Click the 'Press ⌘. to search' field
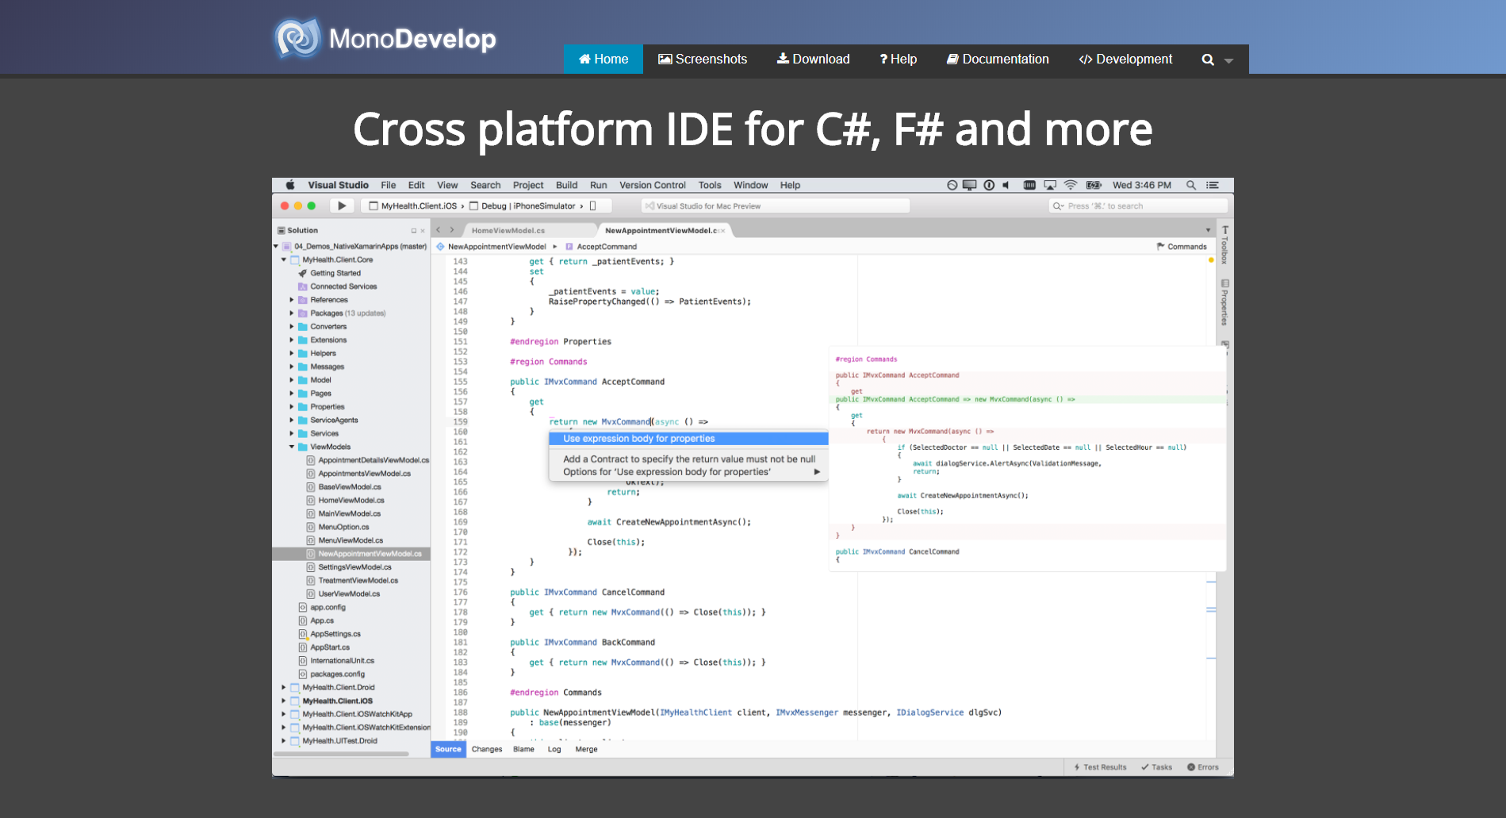Viewport: 1506px width, 818px height. point(1138,205)
